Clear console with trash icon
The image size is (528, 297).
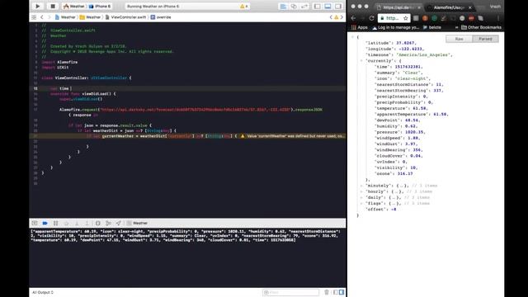(x=327, y=292)
